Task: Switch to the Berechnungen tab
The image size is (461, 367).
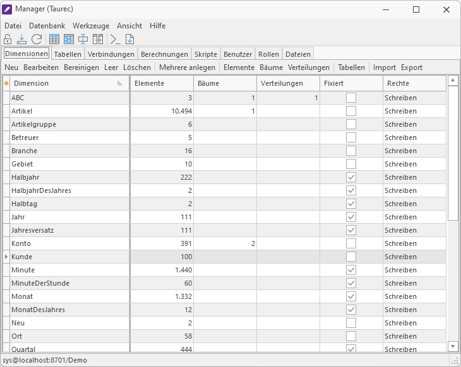Action: [x=164, y=54]
